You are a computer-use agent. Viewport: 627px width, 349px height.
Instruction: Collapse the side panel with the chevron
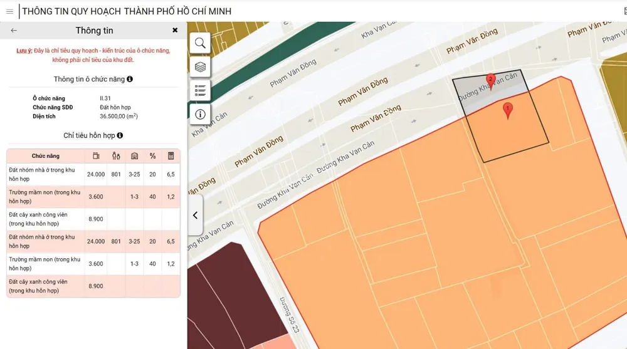(195, 216)
